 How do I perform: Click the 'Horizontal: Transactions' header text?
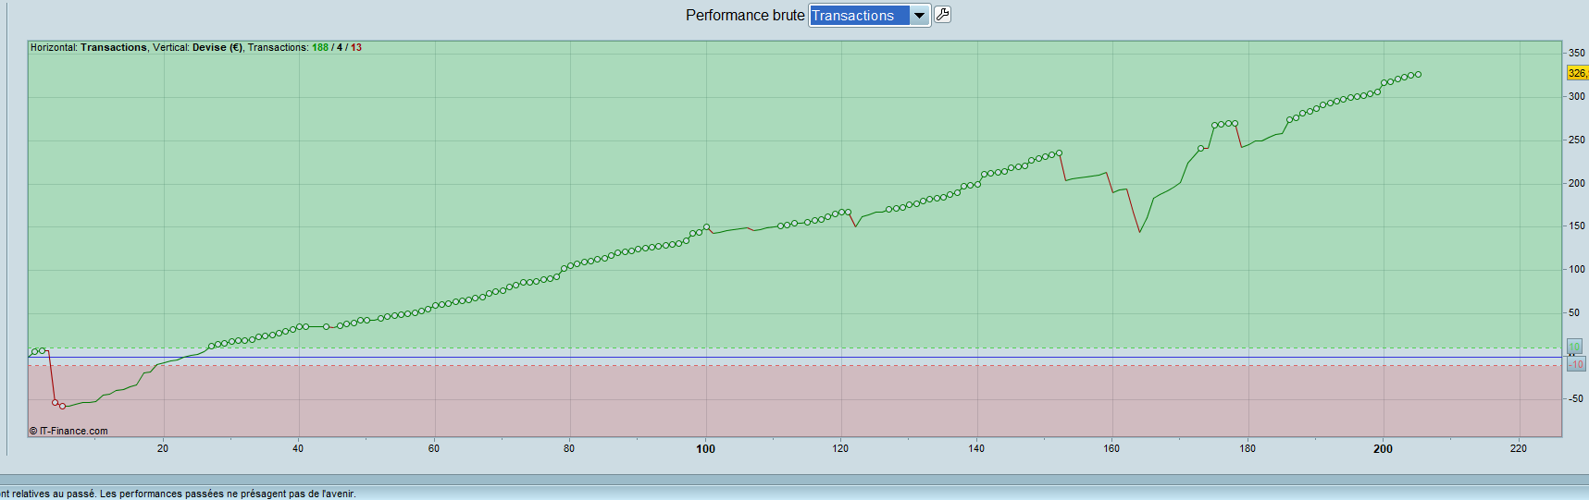[88, 47]
